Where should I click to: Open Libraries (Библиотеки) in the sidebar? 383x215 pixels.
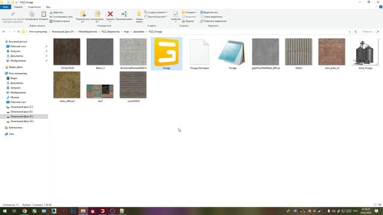pyautogui.click(x=15, y=127)
